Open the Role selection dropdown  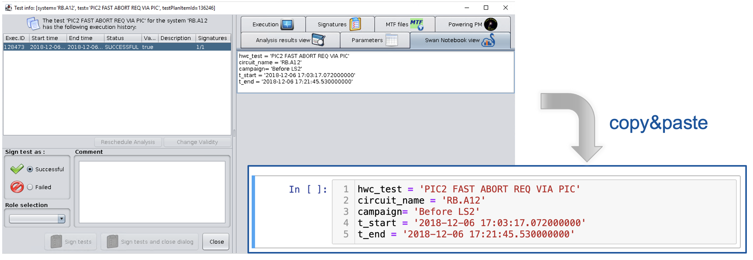point(37,219)
